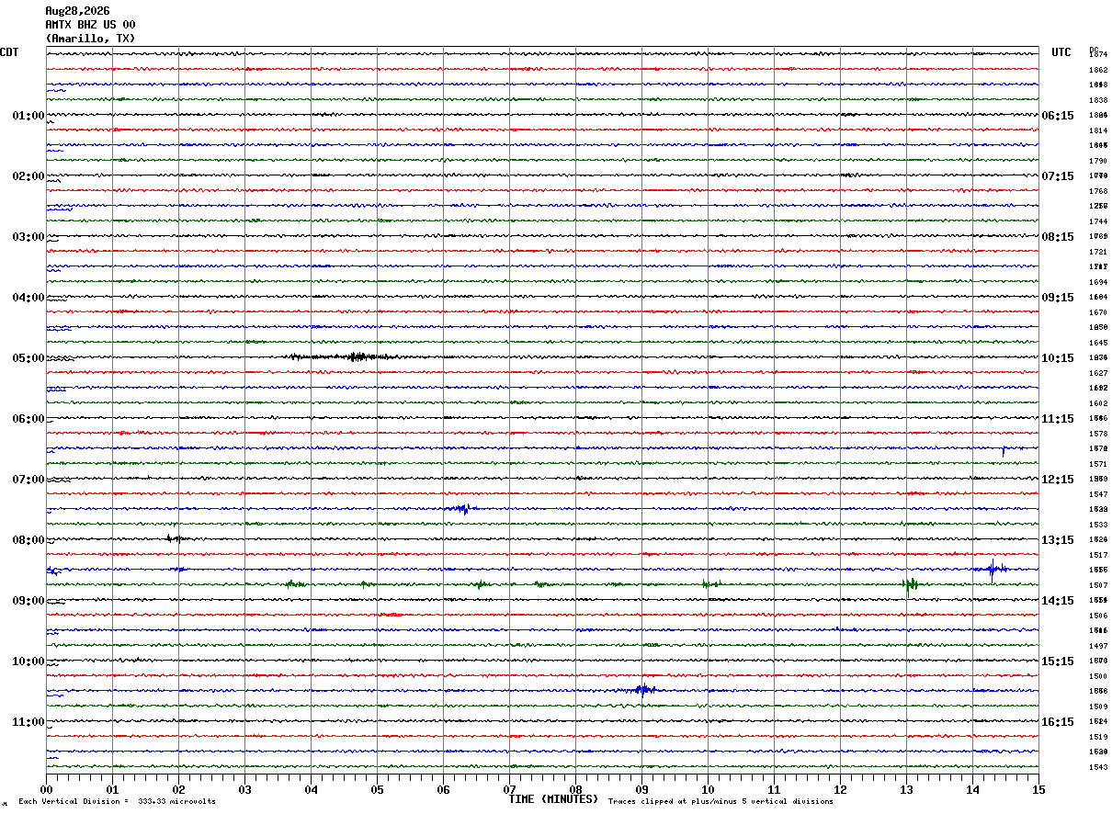Click the AMTX BHZ US 00 station header
1112x814 pixels.
click(x=90, y=25)
